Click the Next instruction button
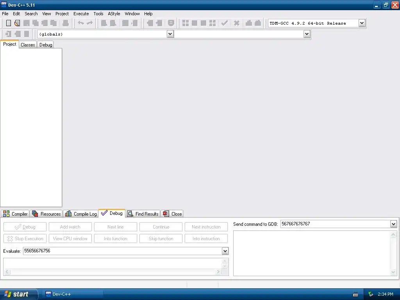This screenshot has height=300, width=400. [206, 227]
